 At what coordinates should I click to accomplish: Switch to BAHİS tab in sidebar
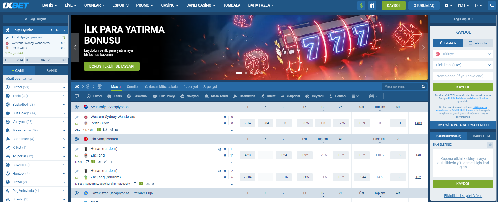point(52,71)
